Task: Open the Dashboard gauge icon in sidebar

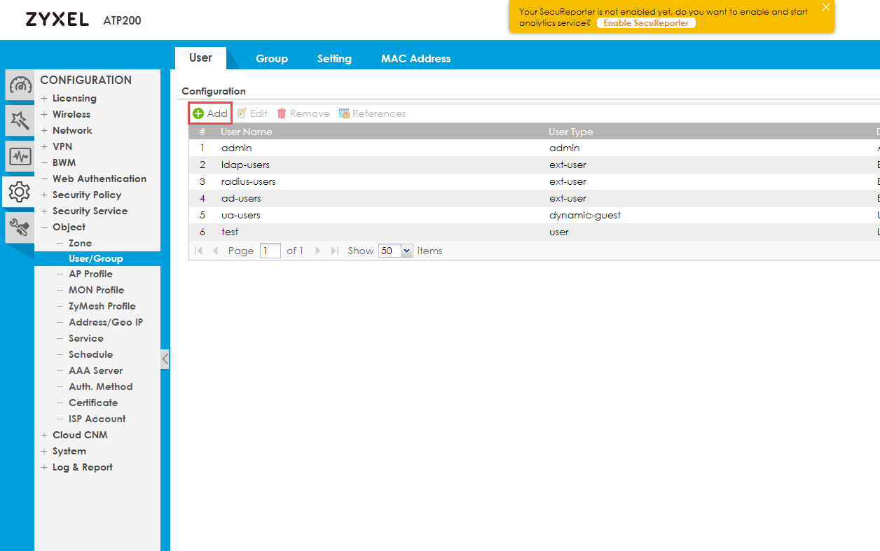Action: pos(20,85)
